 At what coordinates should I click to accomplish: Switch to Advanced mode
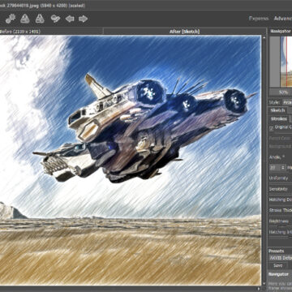pyautogui.click(x=283, y=19)
